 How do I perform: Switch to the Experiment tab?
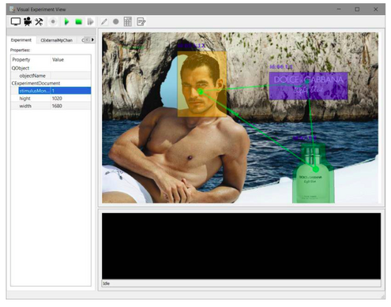coord(21,40)
